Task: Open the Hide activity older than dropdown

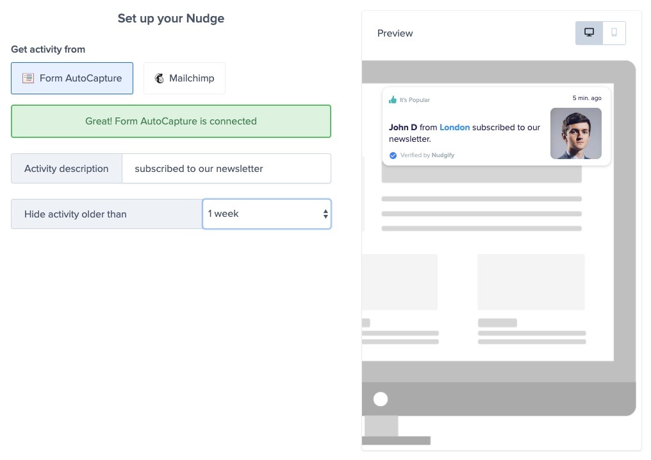Action: click(x=266, y=214)
